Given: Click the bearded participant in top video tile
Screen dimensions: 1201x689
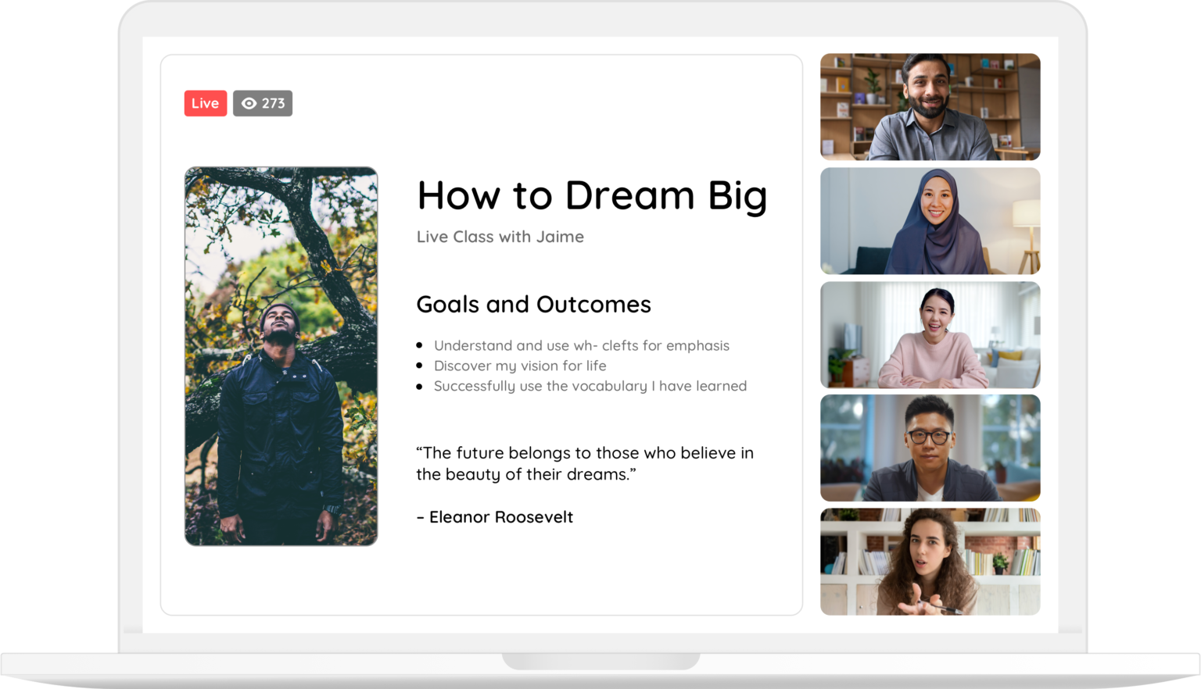Looking at the screenshot, I should (x=930, y=107).
